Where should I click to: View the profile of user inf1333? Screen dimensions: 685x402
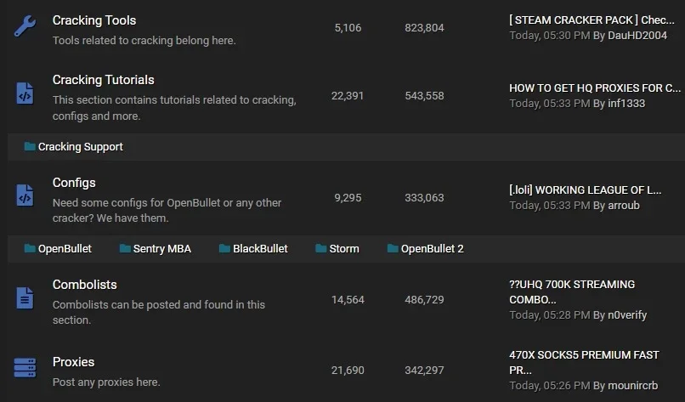click(626, 104)
